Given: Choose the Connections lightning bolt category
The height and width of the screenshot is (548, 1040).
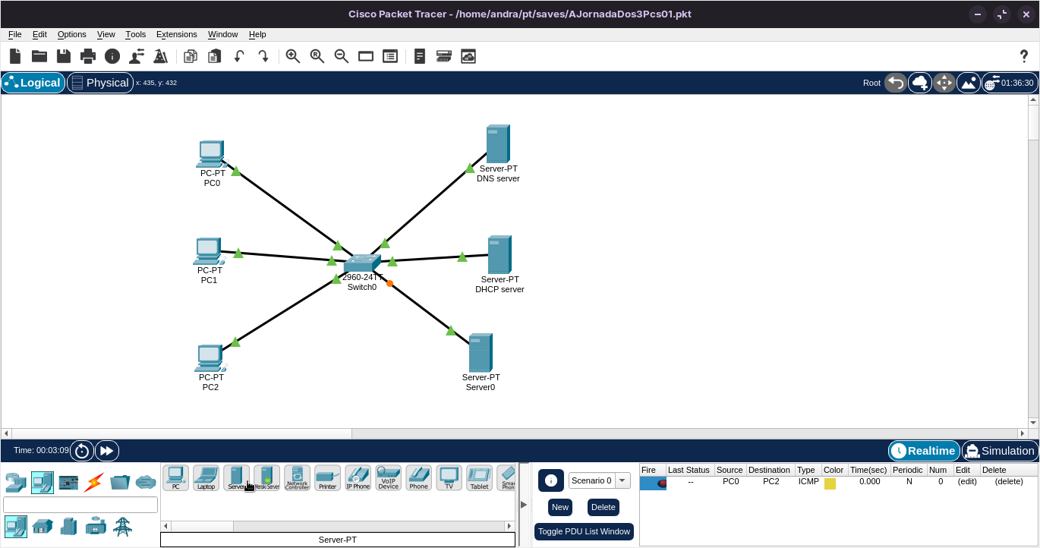Looking at the screenshot, I should point(94,482).
